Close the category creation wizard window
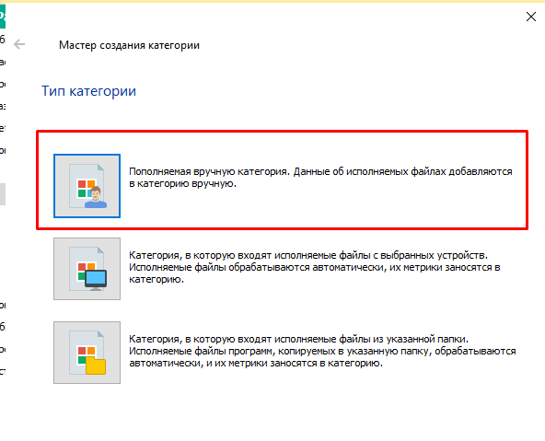 pos(531,17)
